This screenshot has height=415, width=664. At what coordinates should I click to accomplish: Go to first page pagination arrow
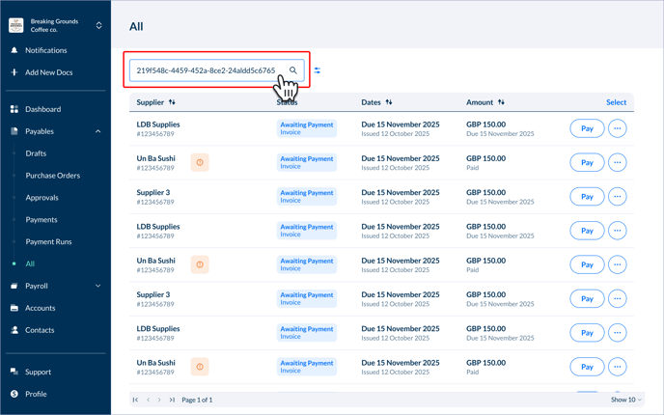tap(135, 400)
